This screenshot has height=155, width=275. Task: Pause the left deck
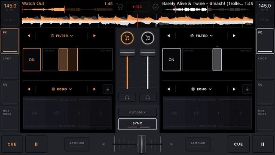point(36,144)
